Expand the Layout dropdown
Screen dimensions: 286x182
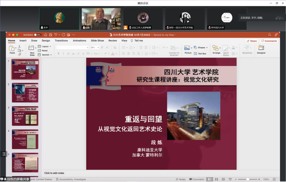pos(45,46)
